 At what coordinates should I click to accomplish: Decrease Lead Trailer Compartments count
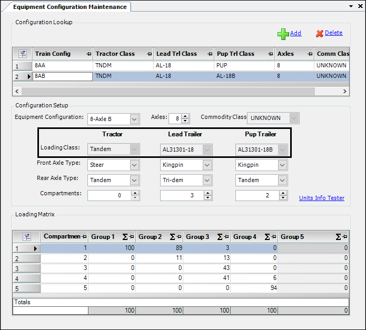pyautogui.click(x=208, y=198)
